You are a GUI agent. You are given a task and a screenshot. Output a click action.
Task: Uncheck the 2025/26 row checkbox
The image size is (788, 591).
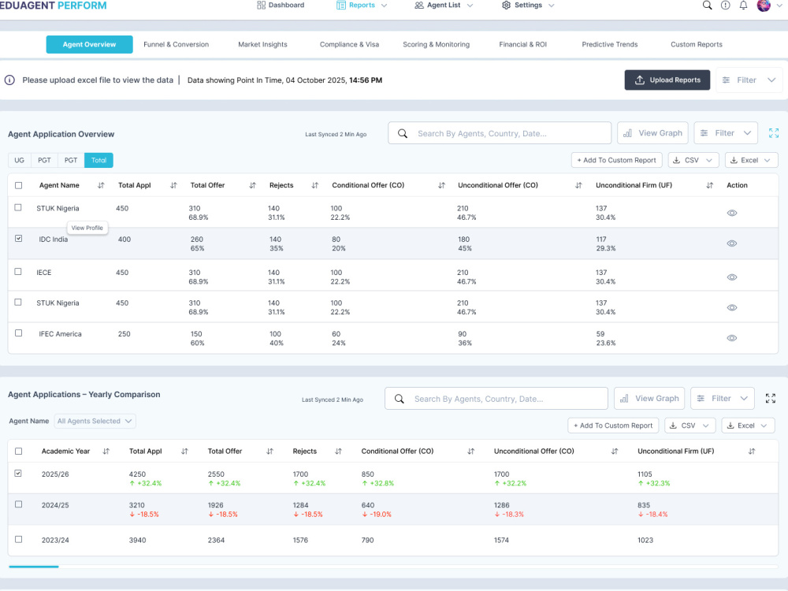pyautogui.click(x=18, y=474)
